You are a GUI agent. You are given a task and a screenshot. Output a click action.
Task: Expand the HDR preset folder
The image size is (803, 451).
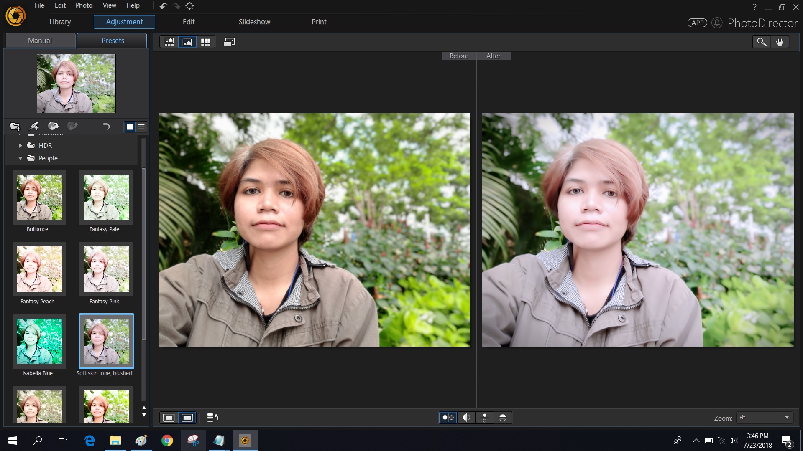[20, 146]
